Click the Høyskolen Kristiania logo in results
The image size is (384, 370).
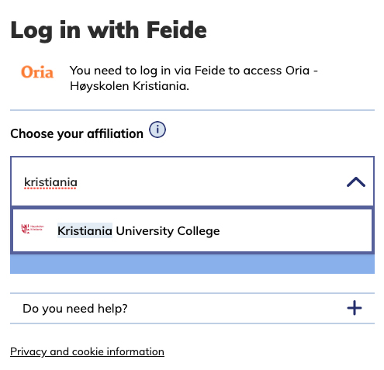(33, 229)
